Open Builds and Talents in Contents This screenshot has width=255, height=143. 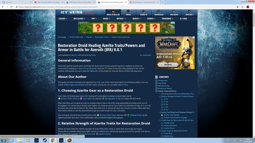point(165,88)
